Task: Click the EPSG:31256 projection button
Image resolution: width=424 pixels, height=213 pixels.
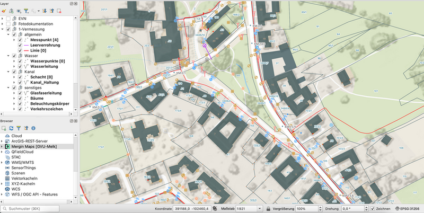Action: pos(408,209)
